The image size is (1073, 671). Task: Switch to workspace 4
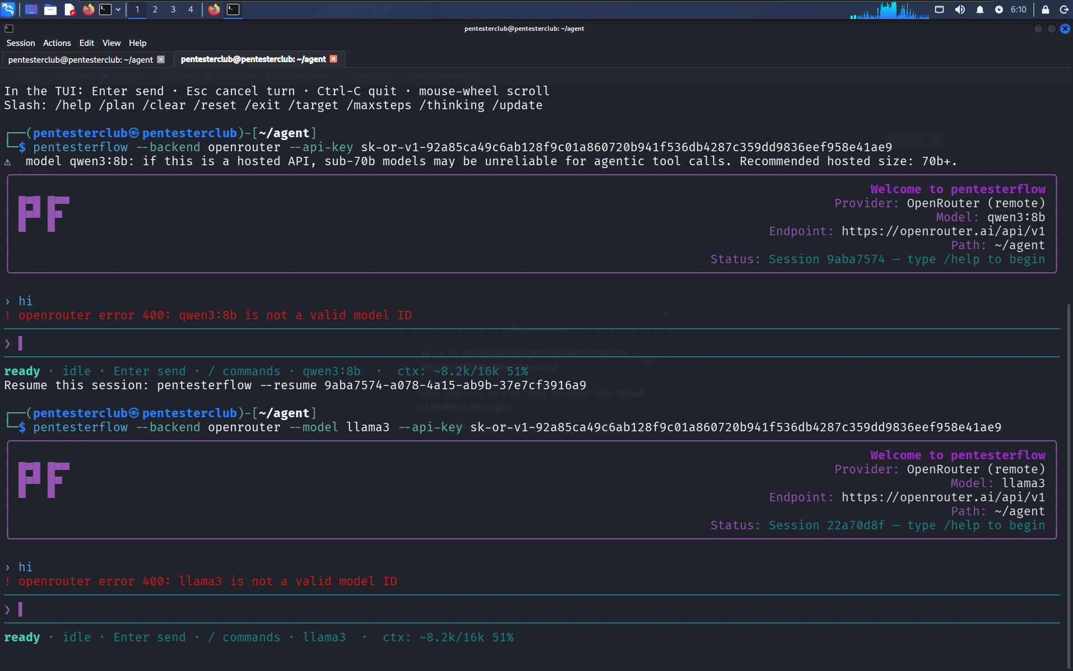(x=191, y=10)
